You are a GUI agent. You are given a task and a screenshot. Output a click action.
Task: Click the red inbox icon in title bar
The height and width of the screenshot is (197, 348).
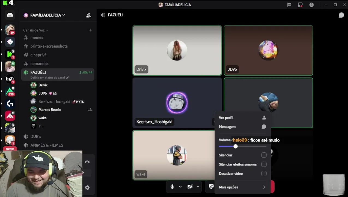point(300,5)
